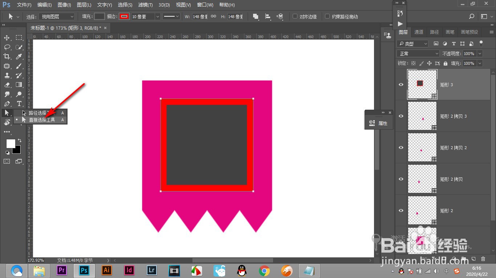This screenshot has height=278, width=496.
Task: Open the tool preset picker arrow
Action: [x=18, y=17]
